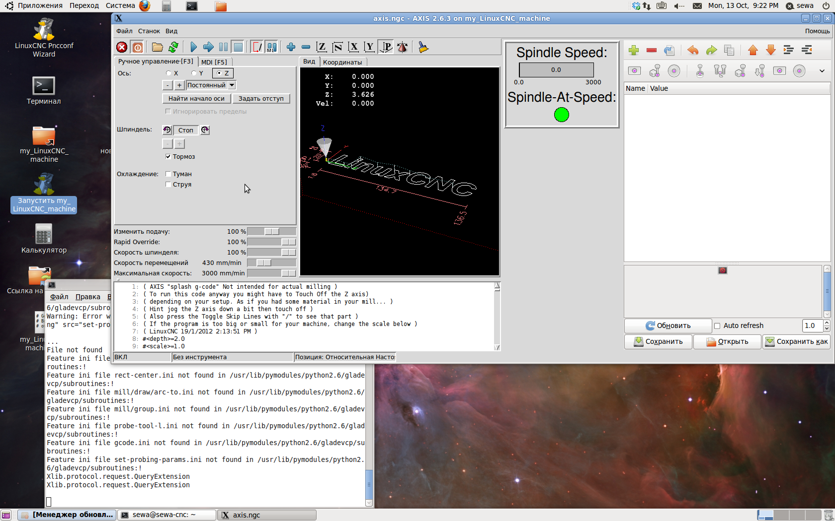
Task: Start spindle clockwise, right of Стоп
Action: tap(205, 130)
